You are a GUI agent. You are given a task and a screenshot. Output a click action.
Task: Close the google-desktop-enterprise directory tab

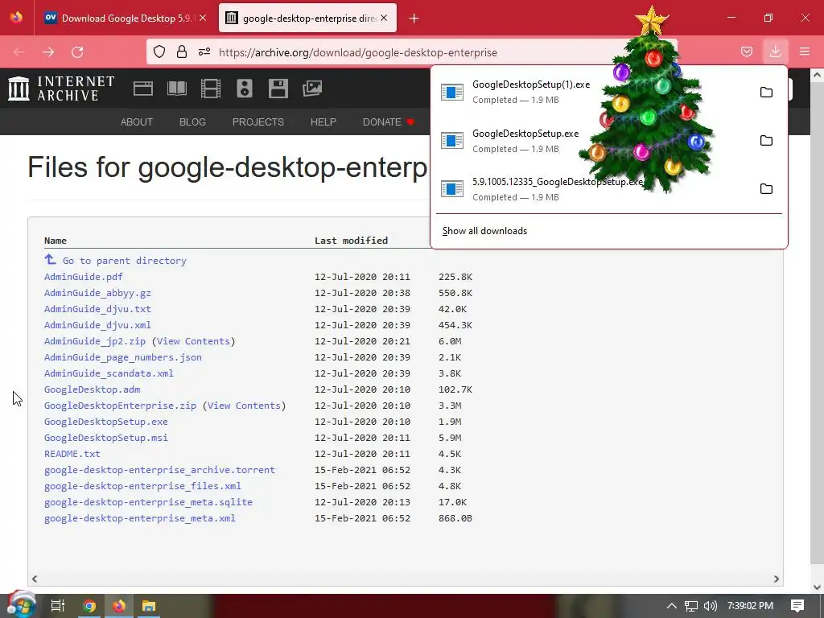point(384,18)
